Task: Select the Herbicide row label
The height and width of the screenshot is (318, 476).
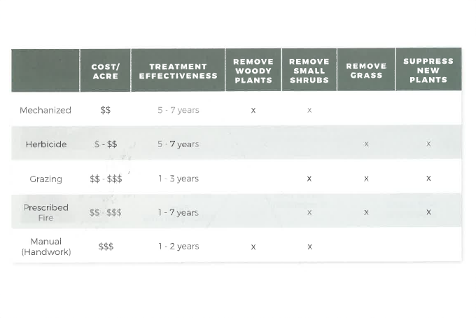Action: [x=46, y=144]
